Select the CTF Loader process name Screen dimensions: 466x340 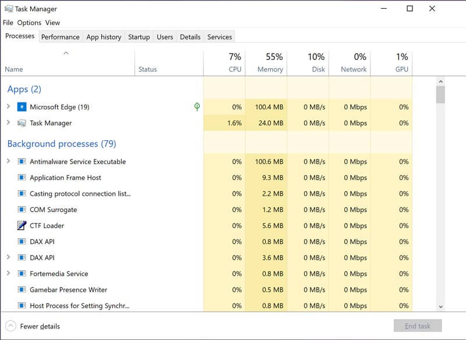(47, 226)
